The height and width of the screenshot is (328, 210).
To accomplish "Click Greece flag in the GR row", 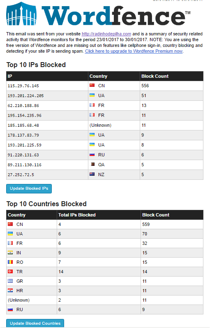I will point(10,281).
